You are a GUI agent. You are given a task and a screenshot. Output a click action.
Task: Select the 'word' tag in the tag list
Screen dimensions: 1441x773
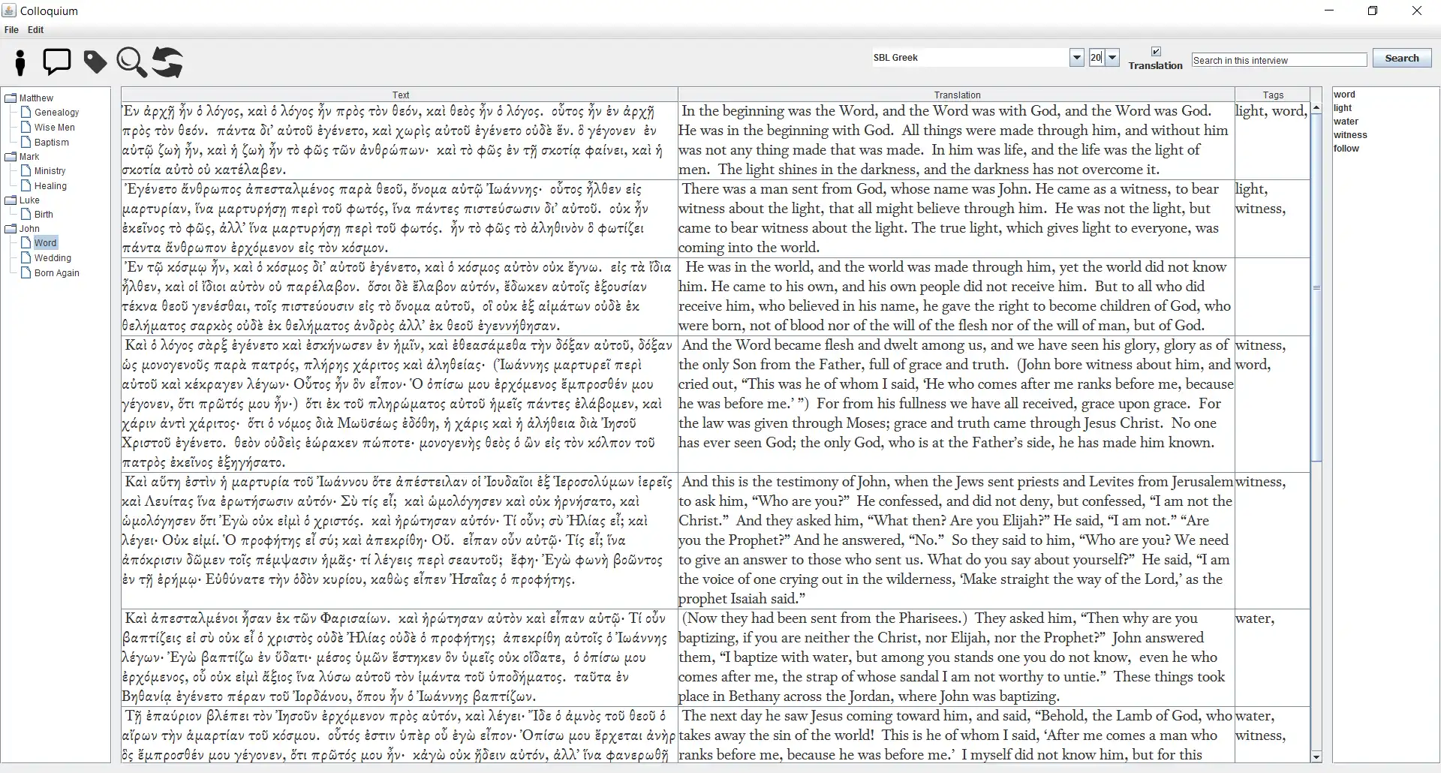(x=1344, y=95)
